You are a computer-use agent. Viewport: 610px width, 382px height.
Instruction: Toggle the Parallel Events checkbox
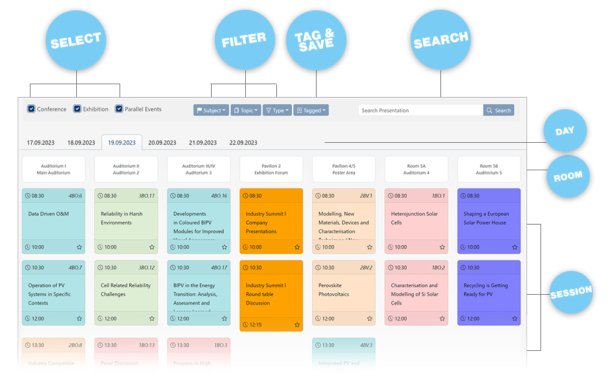point(119,109)
